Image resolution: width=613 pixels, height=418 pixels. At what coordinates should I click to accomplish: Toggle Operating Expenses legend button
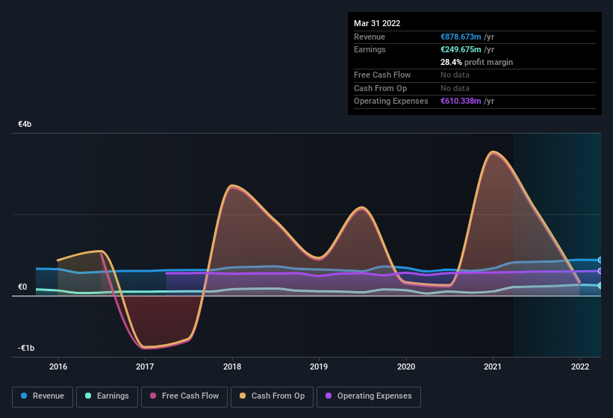369,396
